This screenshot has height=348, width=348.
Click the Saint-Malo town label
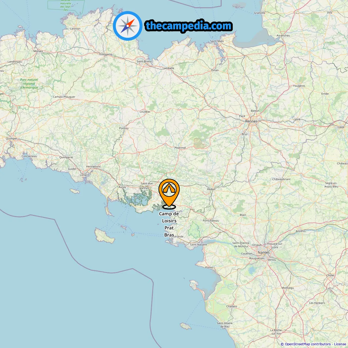[217, 41]
